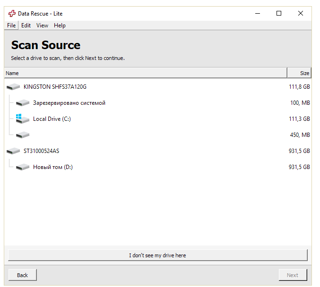Click the 931,5 GB size of Новый том (D:)
The width and height of the screenshot is (320, 287).
click(299, 167)
